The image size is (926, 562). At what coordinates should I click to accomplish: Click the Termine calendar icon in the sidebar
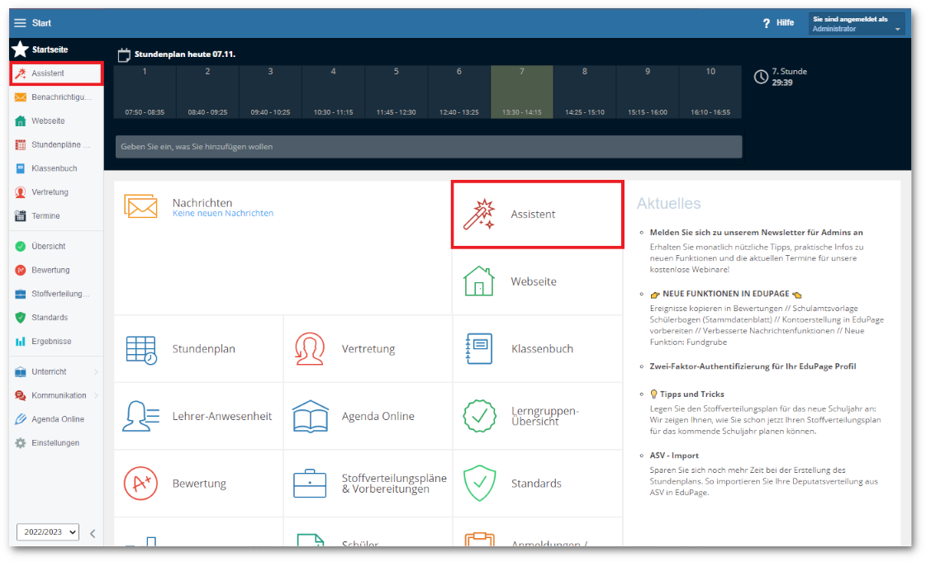(21, 216)
